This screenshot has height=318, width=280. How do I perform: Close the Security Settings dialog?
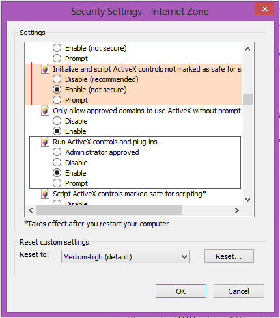point(264,8)
